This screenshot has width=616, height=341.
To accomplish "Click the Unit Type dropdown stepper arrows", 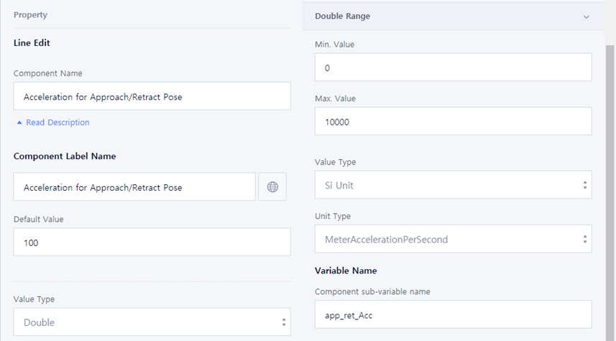I will (x=585, y=239).
